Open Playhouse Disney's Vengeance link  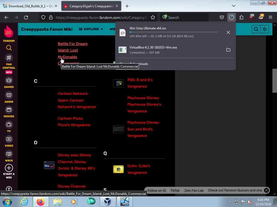(x=144, y=104)
